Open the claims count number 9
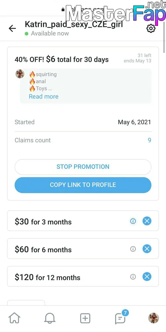The image size is (166, 332). [x=149, y=140]
